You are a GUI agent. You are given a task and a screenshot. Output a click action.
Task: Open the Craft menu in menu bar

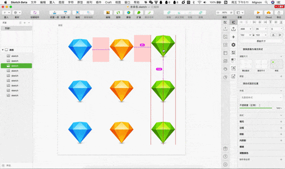click(x=108, y=2)
